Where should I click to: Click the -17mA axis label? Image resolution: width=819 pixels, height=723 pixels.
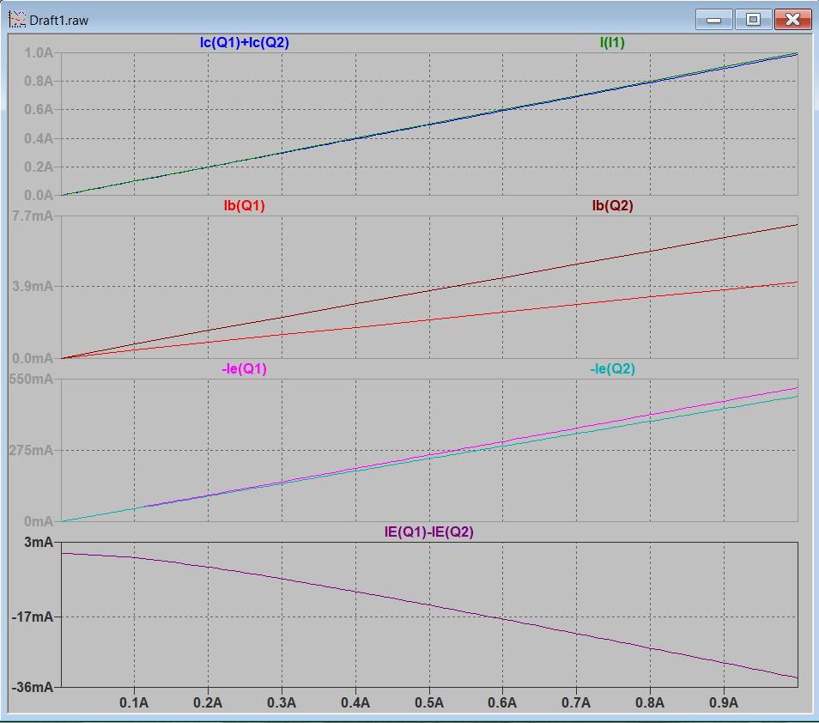[33, 617]
